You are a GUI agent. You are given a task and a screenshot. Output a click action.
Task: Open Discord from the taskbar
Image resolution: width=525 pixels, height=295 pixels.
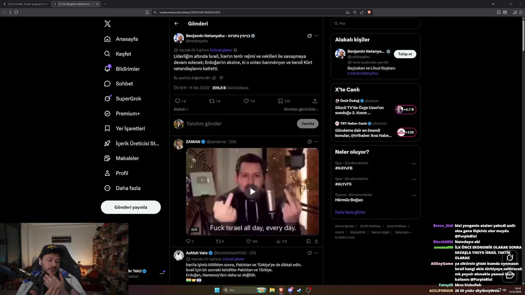290,290
